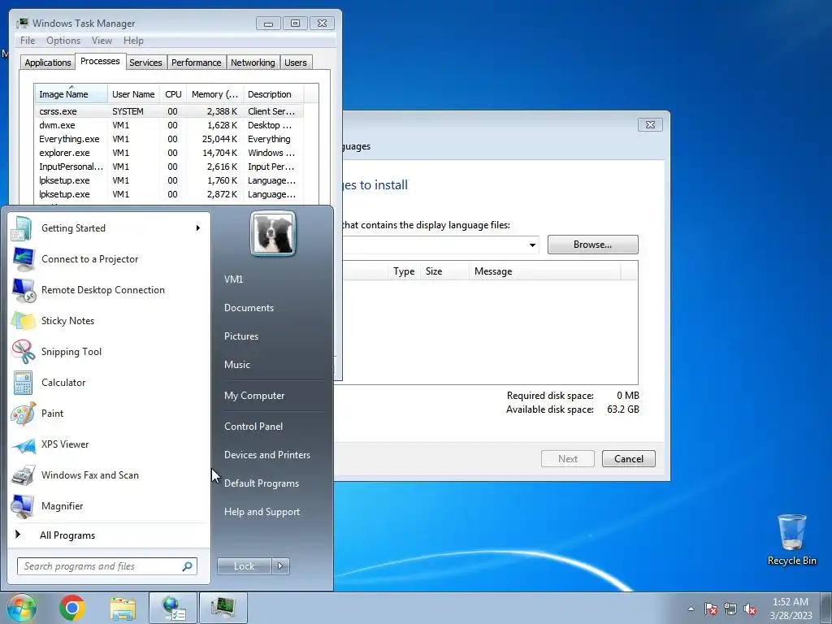Open the Recycle Bin desktop icon
Screen dimensions: 832x624
pyautogui.click(x=791, y=539)
